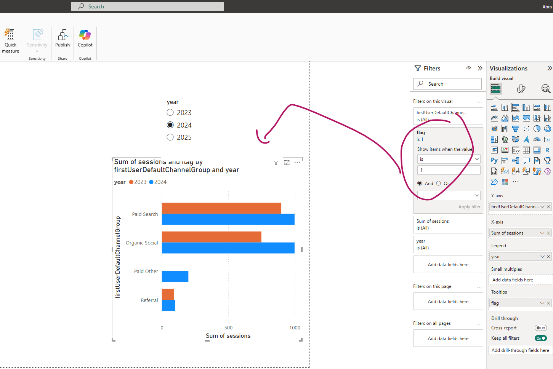Choose the Python visual
Viewport: 553px width, 369px height.
tap(494, 161)
